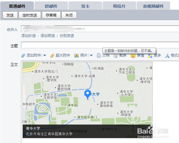Click the 添加抄送 link
Viewport: 179px width, 143px height.
pos(29,36)
